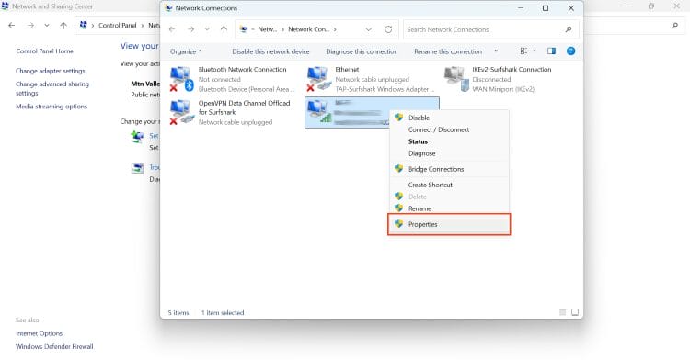Go back in Network Connections window
Viewport: 690px width, 360px height.
tap(172, 29)
